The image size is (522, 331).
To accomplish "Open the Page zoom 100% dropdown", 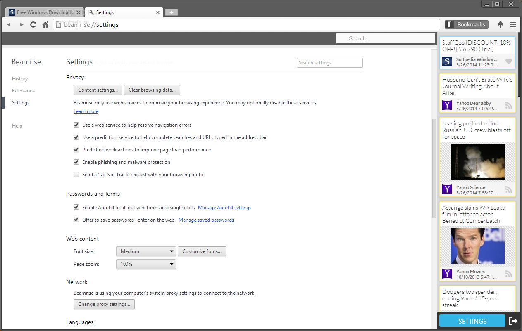I will pyautogui.click(x=146, y=264).
